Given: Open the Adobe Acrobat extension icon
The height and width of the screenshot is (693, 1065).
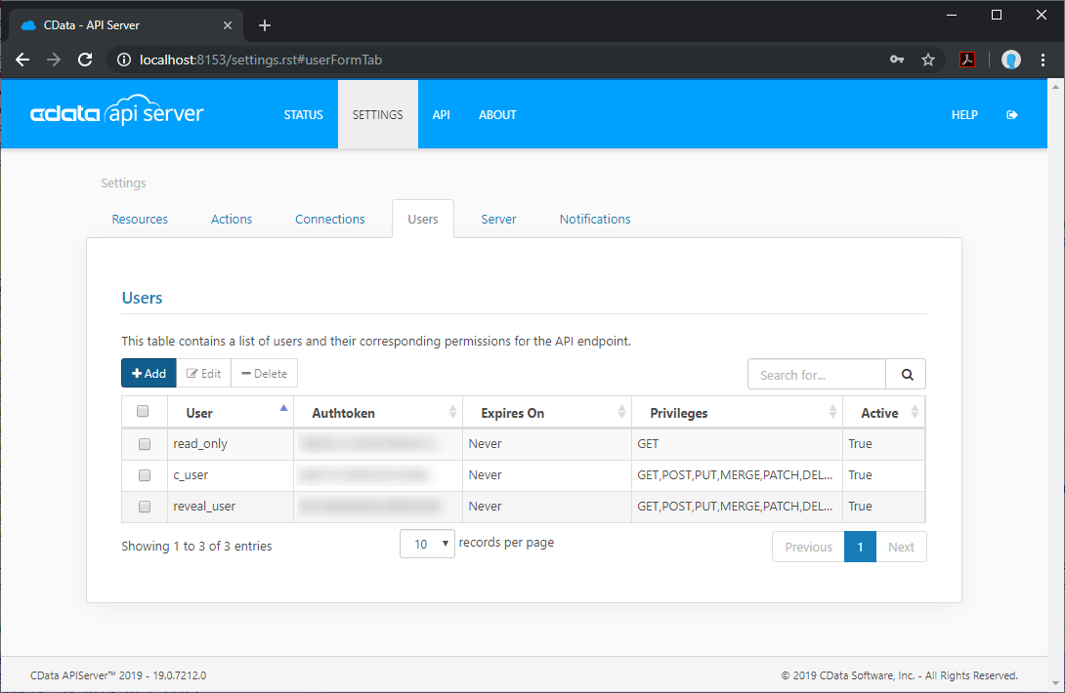Looking at the screenshot, I should click(x=966, y=60).
